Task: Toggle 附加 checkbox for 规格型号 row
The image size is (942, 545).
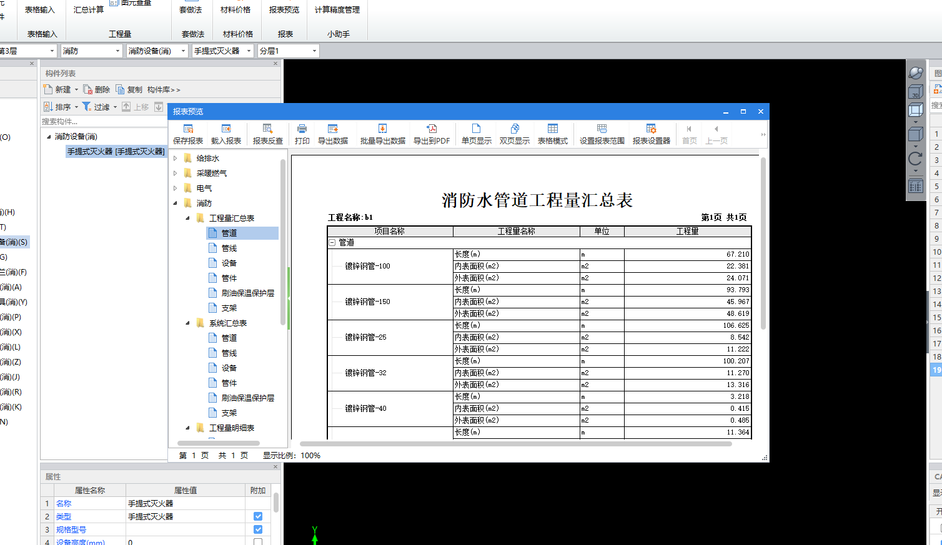Action: click(x=258, y=529)
